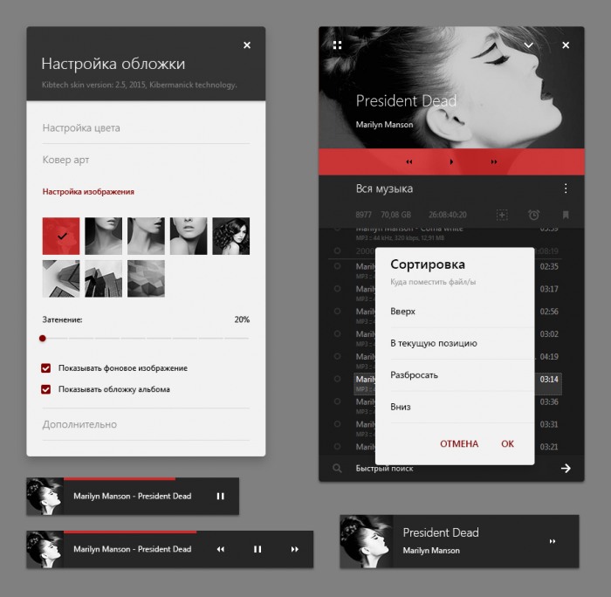
Task: Select the dark skyscrapers thumbnail
Action: (x=103, y=278)
